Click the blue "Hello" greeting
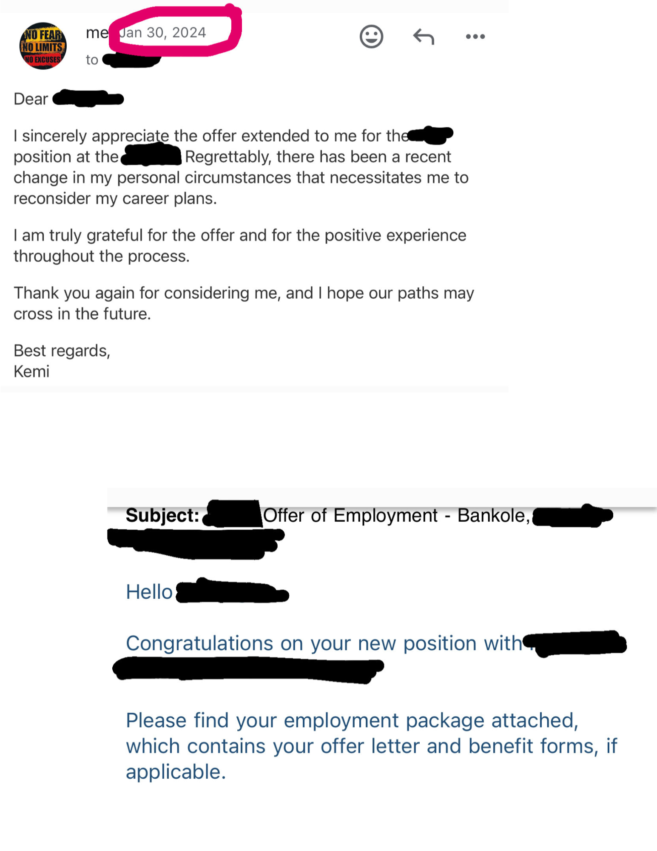 point(149,592)
